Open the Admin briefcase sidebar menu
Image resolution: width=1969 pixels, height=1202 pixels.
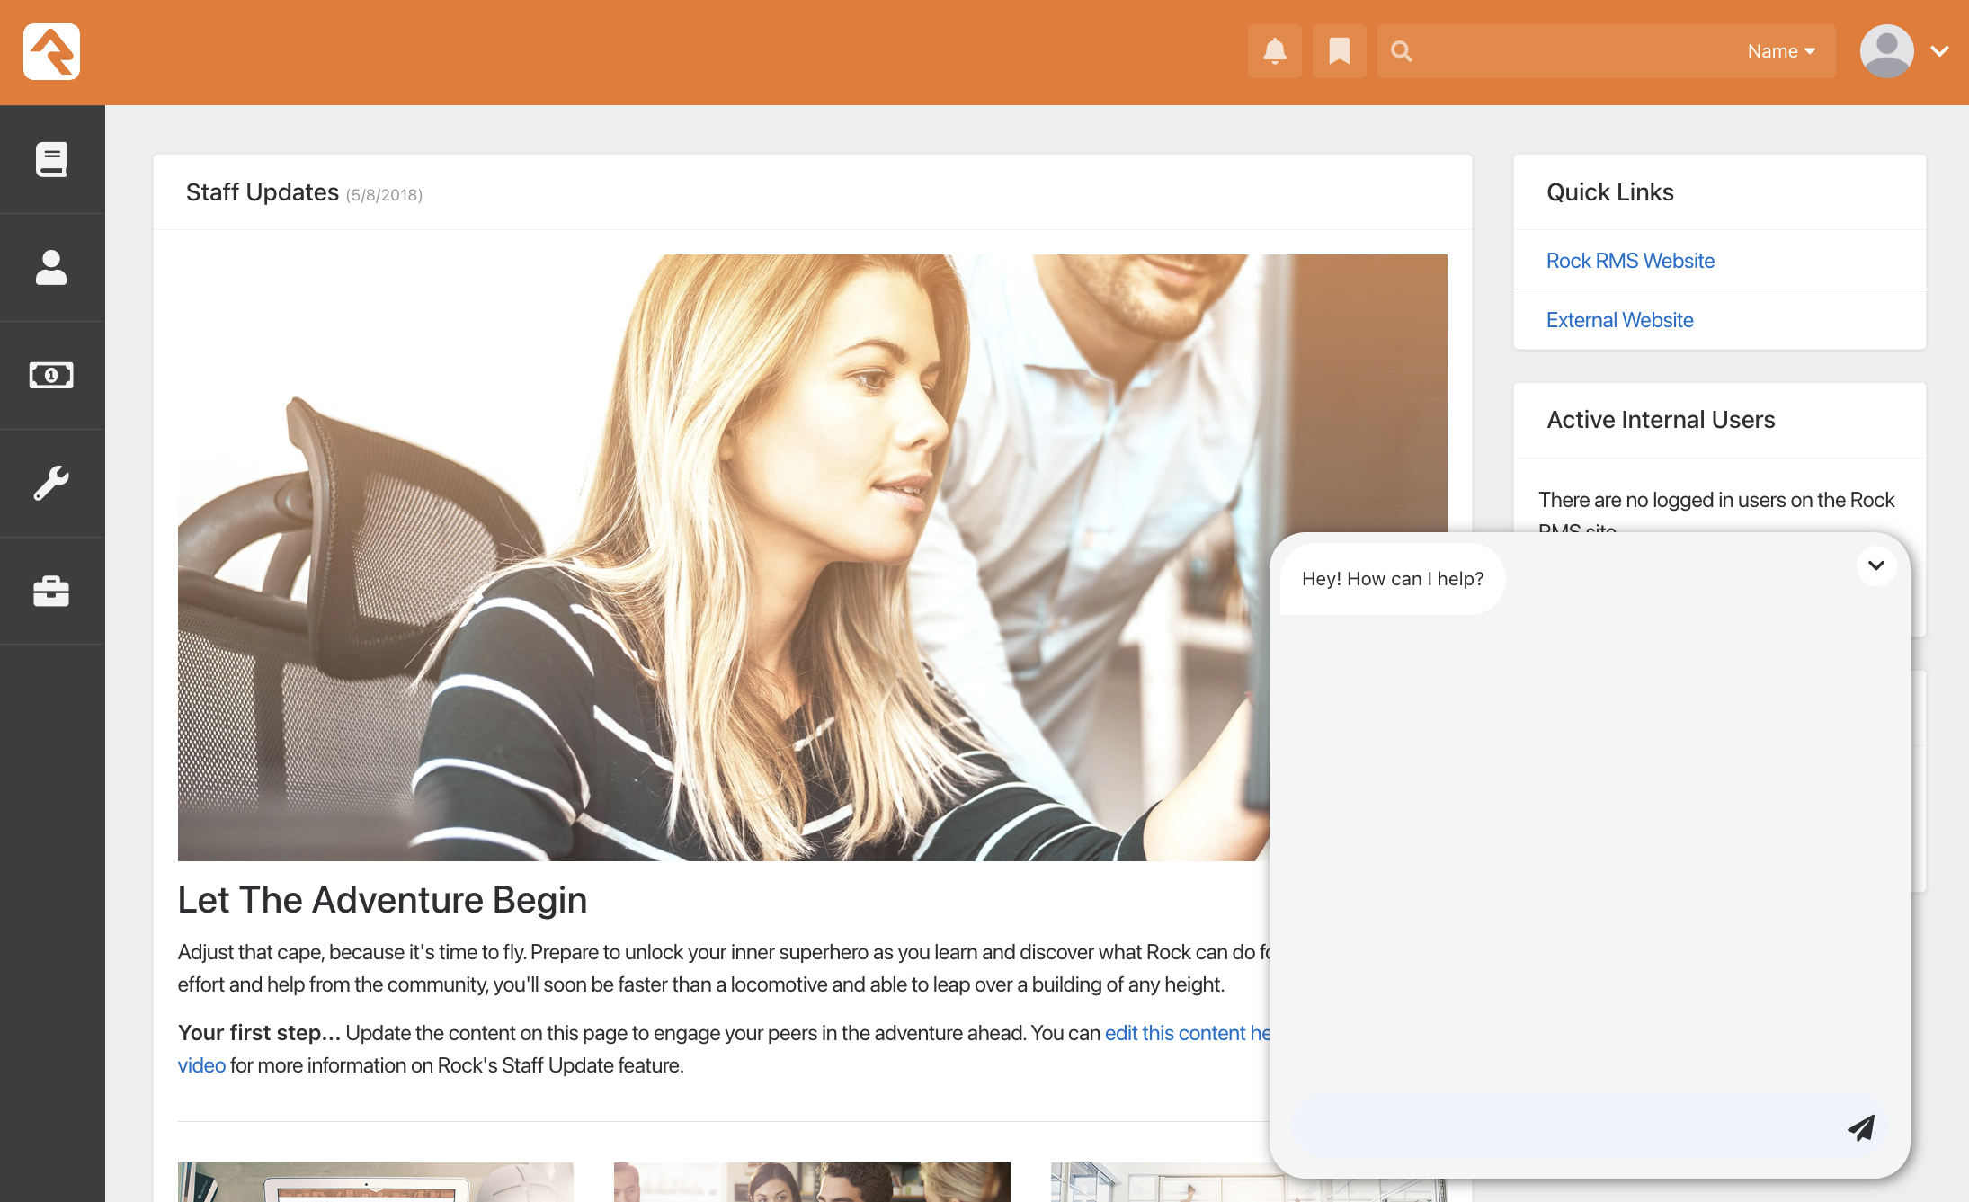[x=51, y=591]
